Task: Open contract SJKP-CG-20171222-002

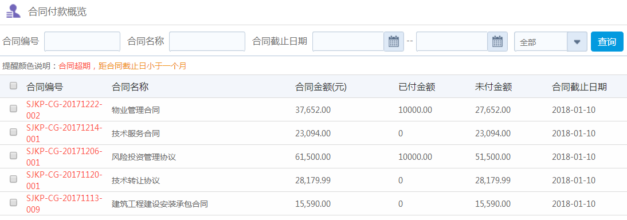Action: pyautogui.click(x=64, y=110)
